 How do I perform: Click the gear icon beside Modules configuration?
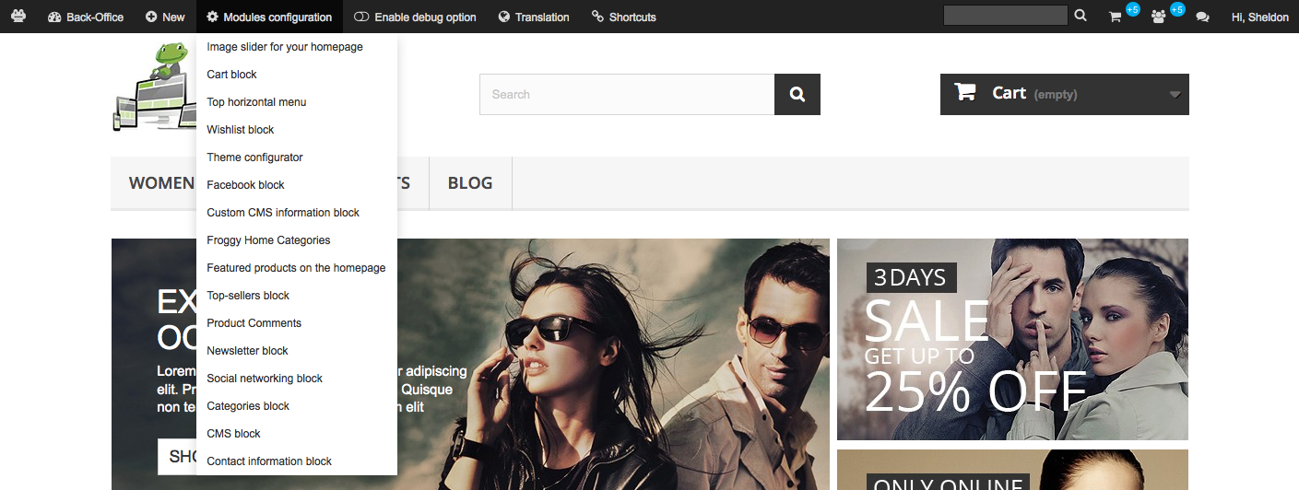(212, 17)
